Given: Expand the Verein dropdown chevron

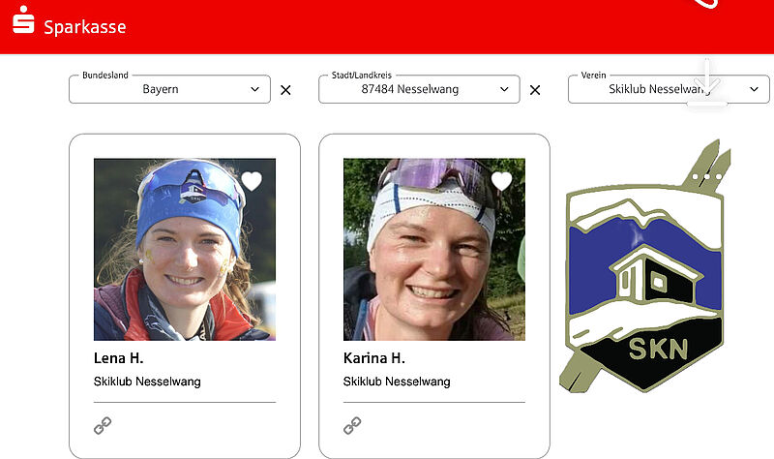Looking at the screenshot, I should tap(754, 89).
